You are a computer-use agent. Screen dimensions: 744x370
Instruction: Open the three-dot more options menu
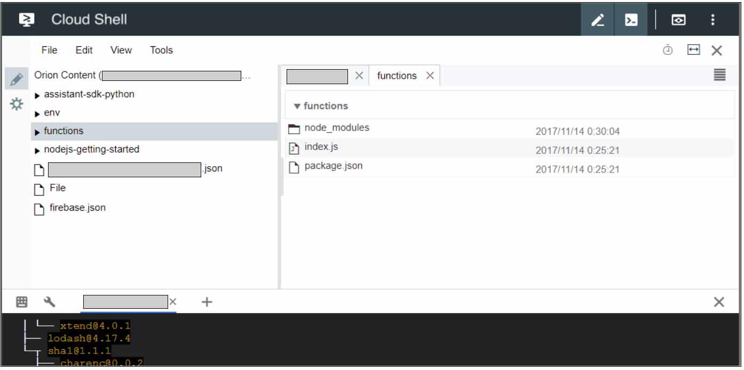pyautogui.click(x=713, y=20)
